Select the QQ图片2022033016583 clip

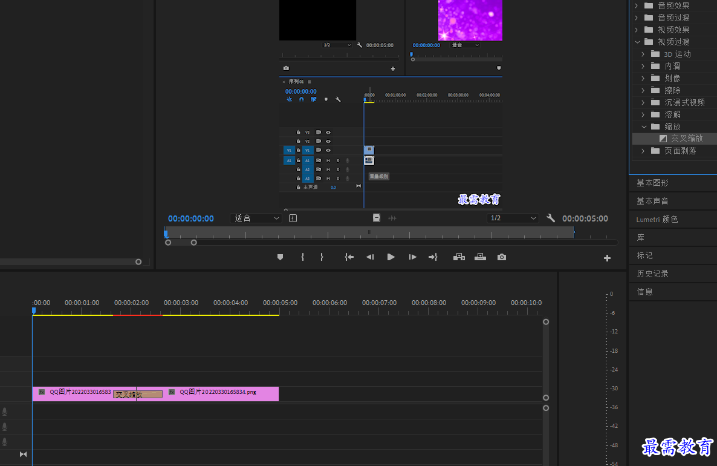coord(73,393)
